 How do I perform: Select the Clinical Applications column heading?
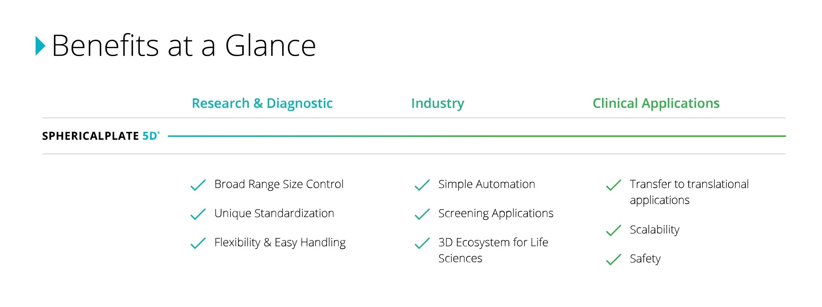tap(656, 103)
